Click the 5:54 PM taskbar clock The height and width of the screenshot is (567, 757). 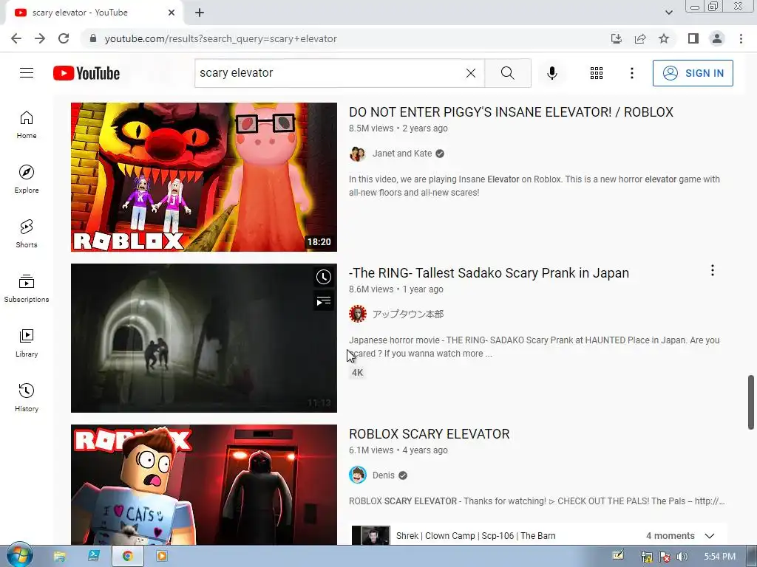tap(720, 557)
